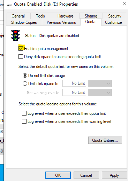
Task: Check Deny disk space to users exceeding quota
Action: point(21,57)
